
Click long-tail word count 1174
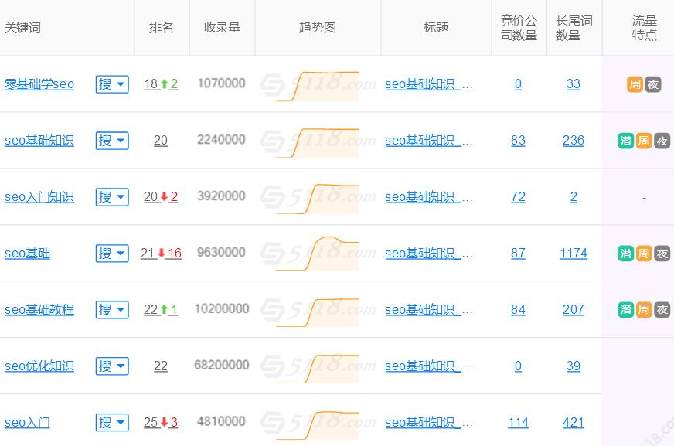pos(574,253)
